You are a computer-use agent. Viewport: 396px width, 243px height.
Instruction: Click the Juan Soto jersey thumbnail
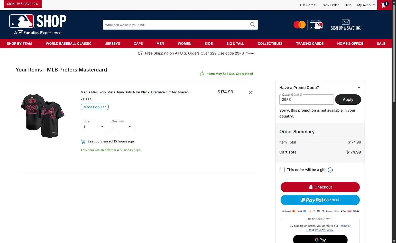click(x=43, y=116)
